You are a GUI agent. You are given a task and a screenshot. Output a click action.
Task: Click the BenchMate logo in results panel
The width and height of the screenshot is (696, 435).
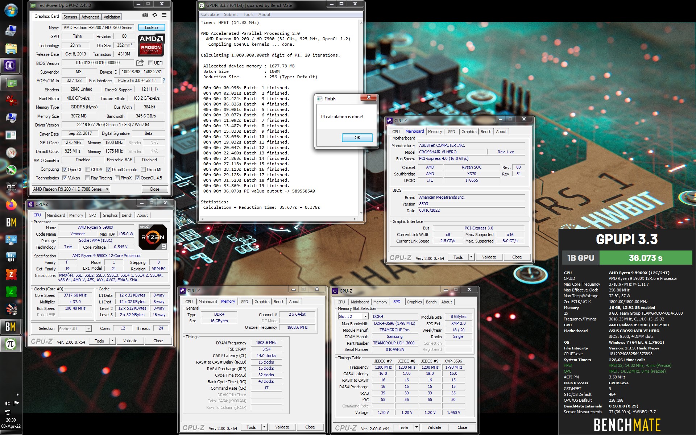627,425
